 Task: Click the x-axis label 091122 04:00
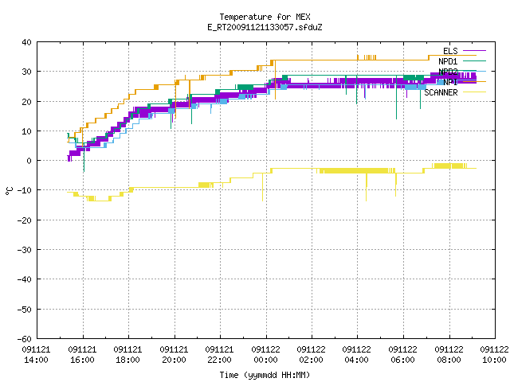pos(357,355)
